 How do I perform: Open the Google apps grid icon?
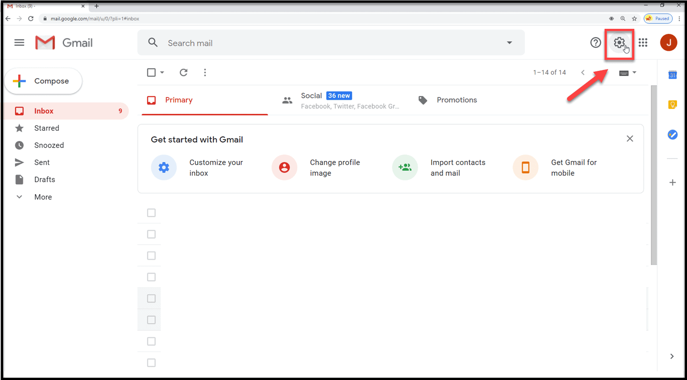point(643,43)
